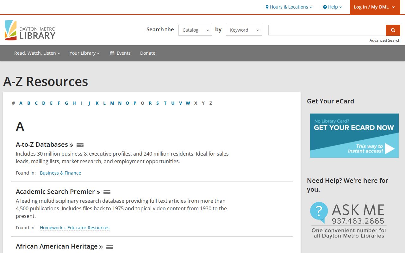Open the A-to-Z Databases resource
405x253 pixels.
[x=45, y=145]
